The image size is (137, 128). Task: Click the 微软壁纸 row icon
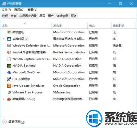coord(9,32)
